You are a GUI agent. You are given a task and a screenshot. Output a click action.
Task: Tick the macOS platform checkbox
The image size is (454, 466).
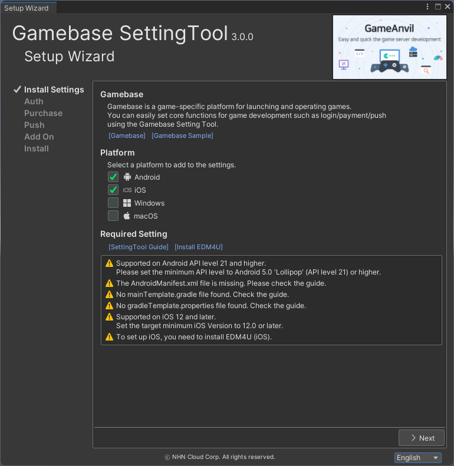[x=113, y=216]
